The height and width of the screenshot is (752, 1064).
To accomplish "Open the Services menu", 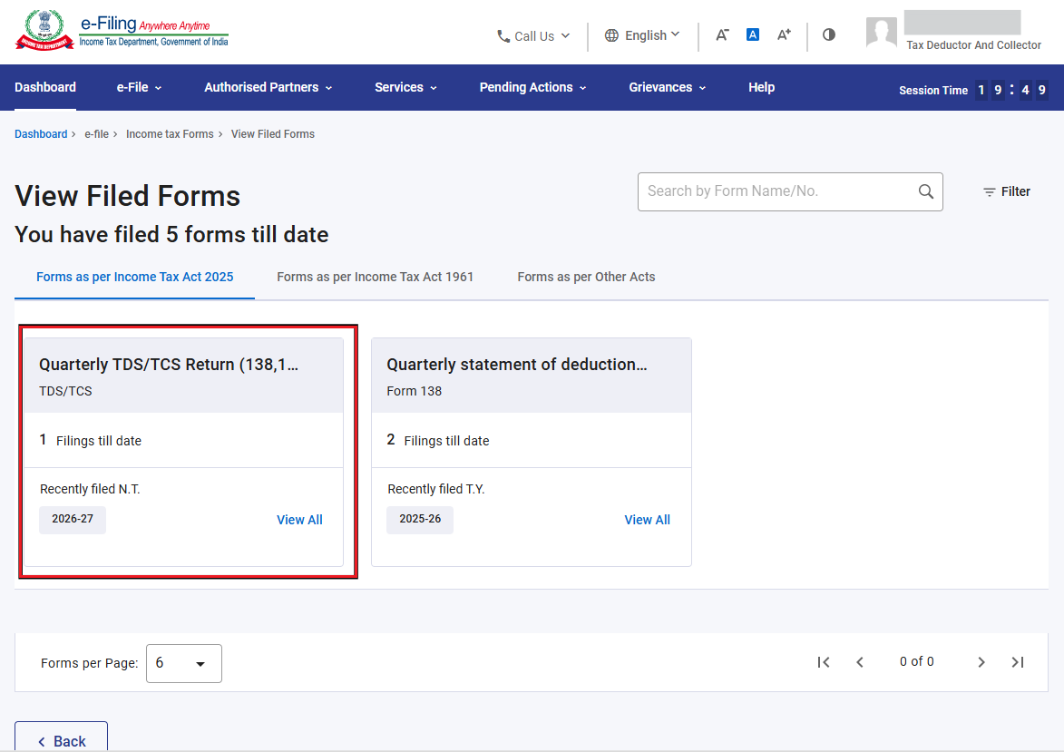I will pyautogui.click(x=405, y=88).
